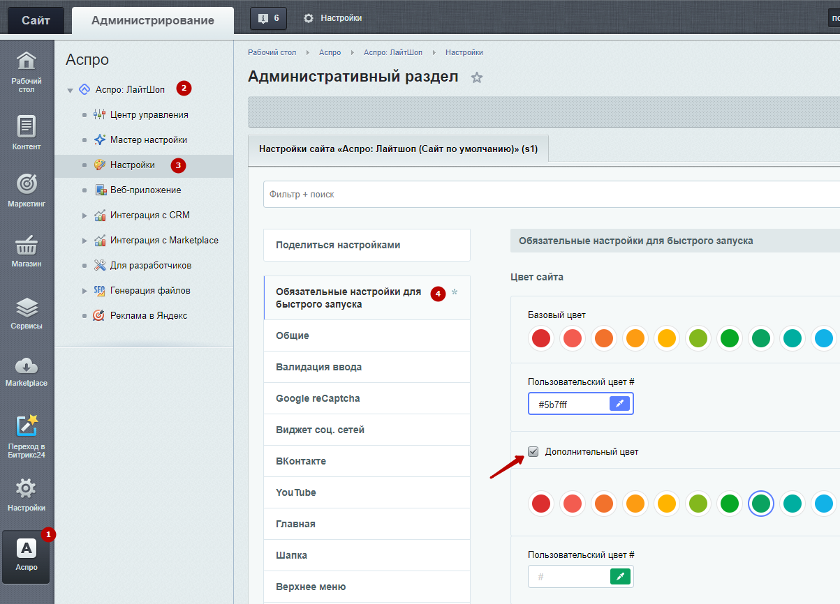The width and height of the screenshot is (840, 604).
Task: Expand the Интеграция с CRM node
Action: pos(84,215)
